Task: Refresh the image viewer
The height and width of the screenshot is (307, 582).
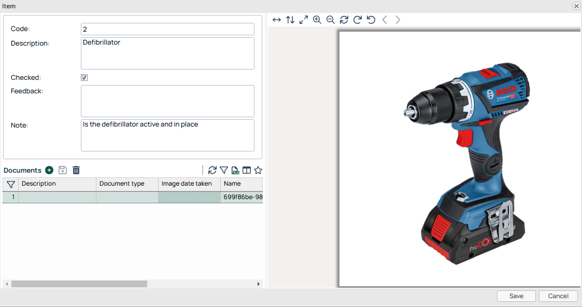Action: point(344,20)
